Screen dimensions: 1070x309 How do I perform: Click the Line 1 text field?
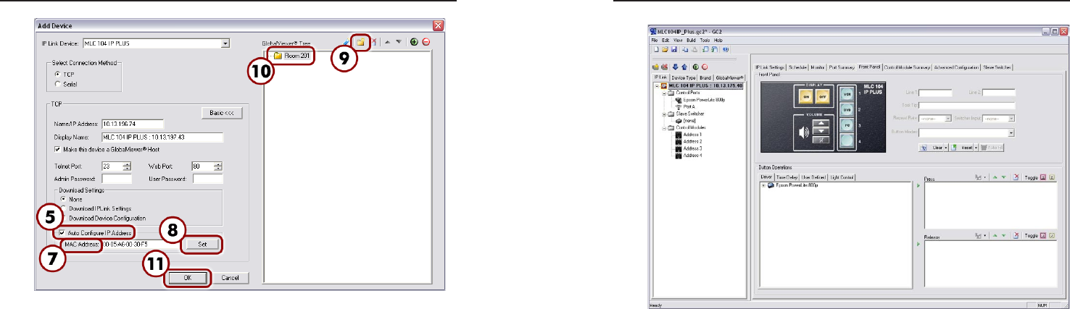[x=935, y=93]
